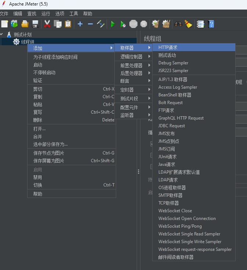Click the New test plan icon
This screenshot has height=270, width=247.
click(4, 24)
